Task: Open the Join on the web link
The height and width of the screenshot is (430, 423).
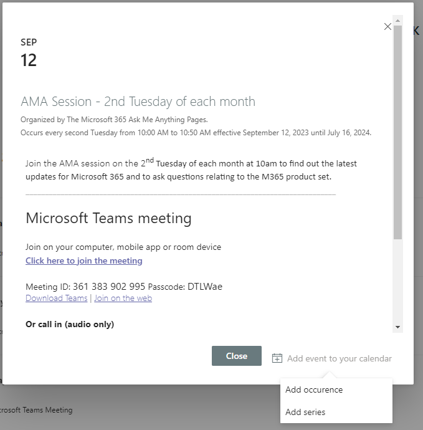Action: 123,299
